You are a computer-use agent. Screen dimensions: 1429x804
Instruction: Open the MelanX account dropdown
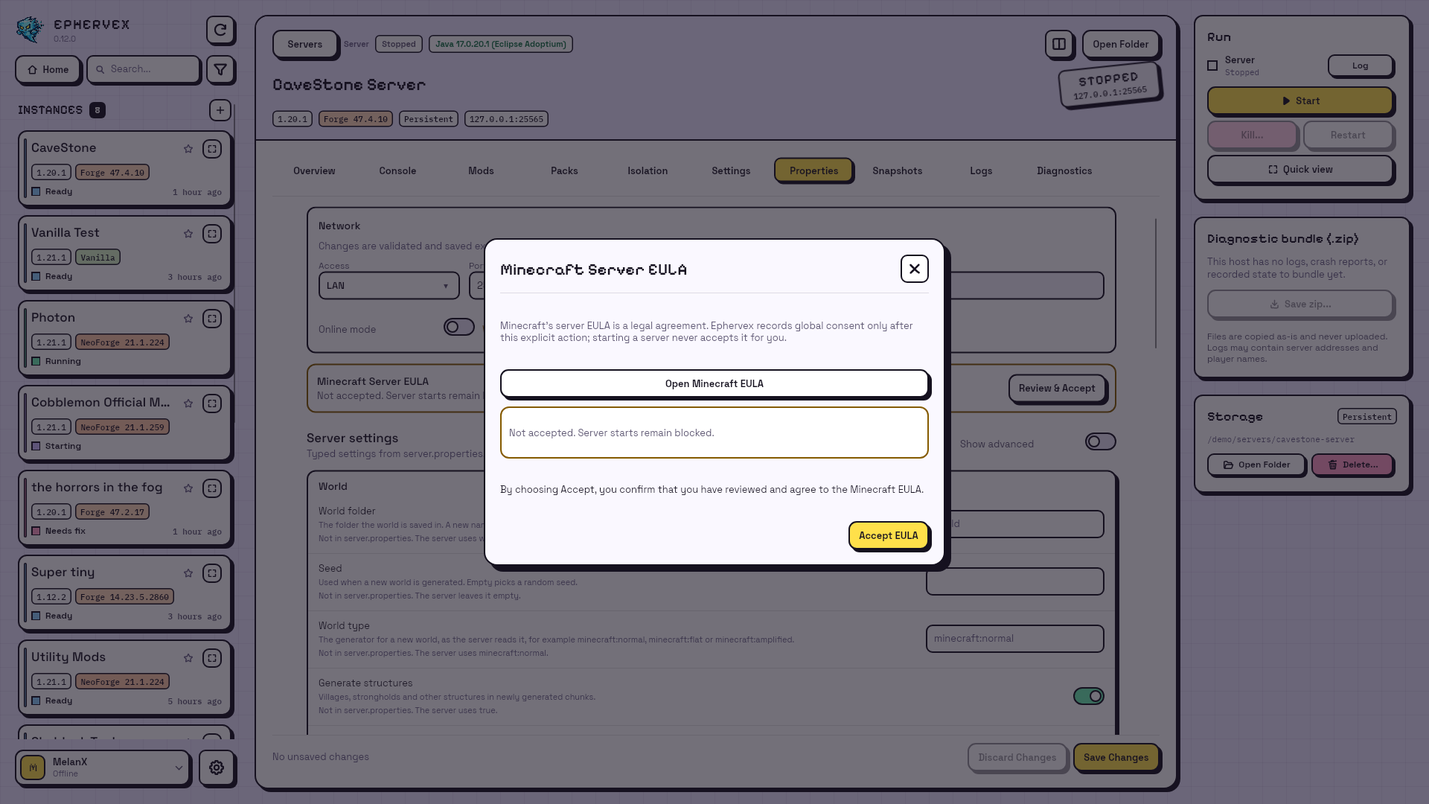point(103,768)
